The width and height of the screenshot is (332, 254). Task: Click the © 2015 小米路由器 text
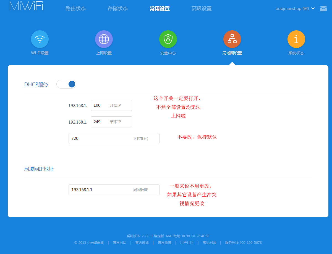89,243
